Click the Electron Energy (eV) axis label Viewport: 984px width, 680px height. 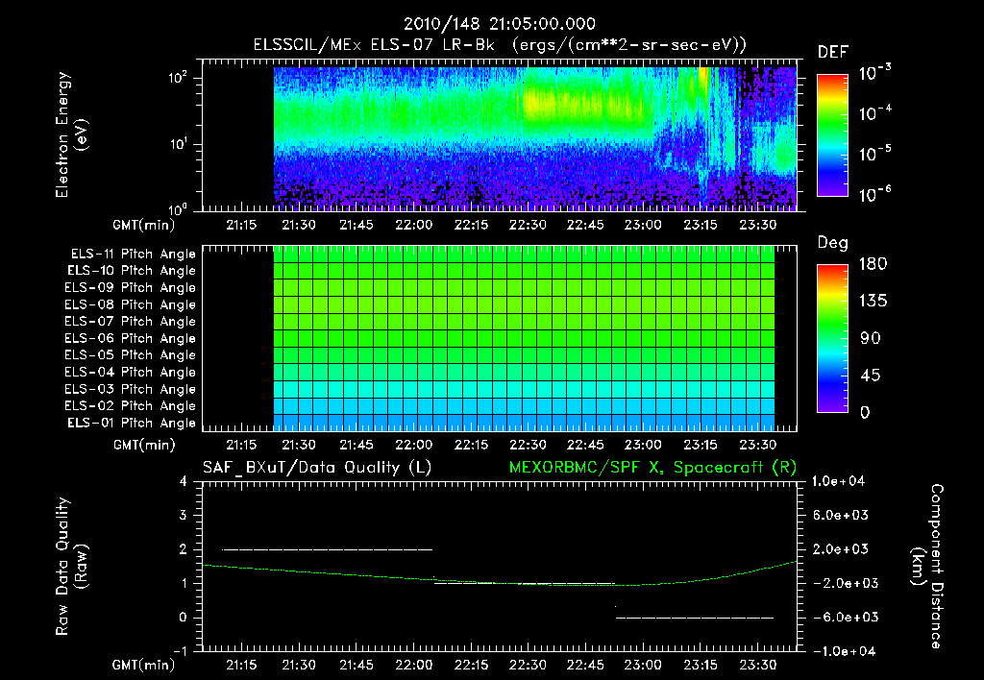click(x=71, y=134)
